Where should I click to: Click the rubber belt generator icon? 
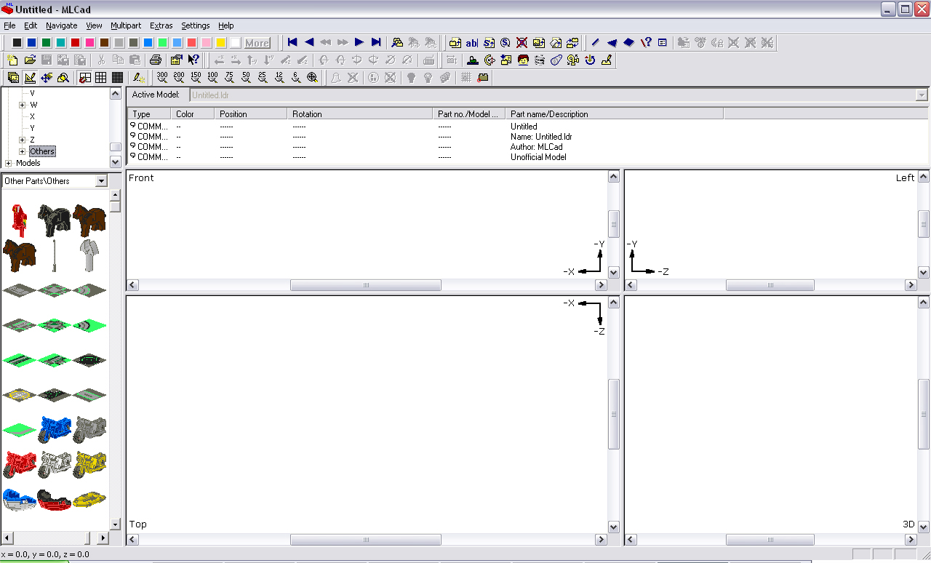coord(556,60)
